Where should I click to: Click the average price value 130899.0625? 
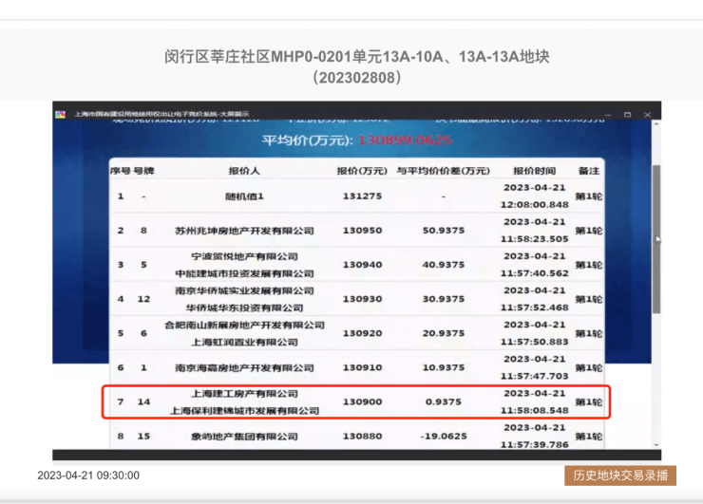coord(405,140)
